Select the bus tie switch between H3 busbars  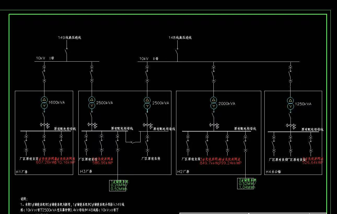[133, 142]
